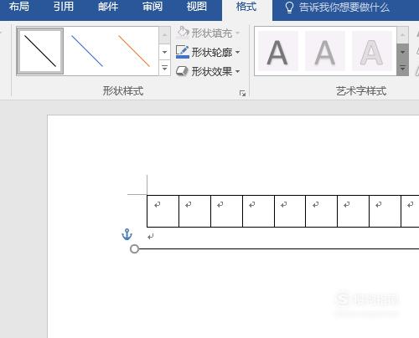Select the orange line shape style
Viewport: 419px width, 338px height.
pyautogui.click(x=134, y=51)
